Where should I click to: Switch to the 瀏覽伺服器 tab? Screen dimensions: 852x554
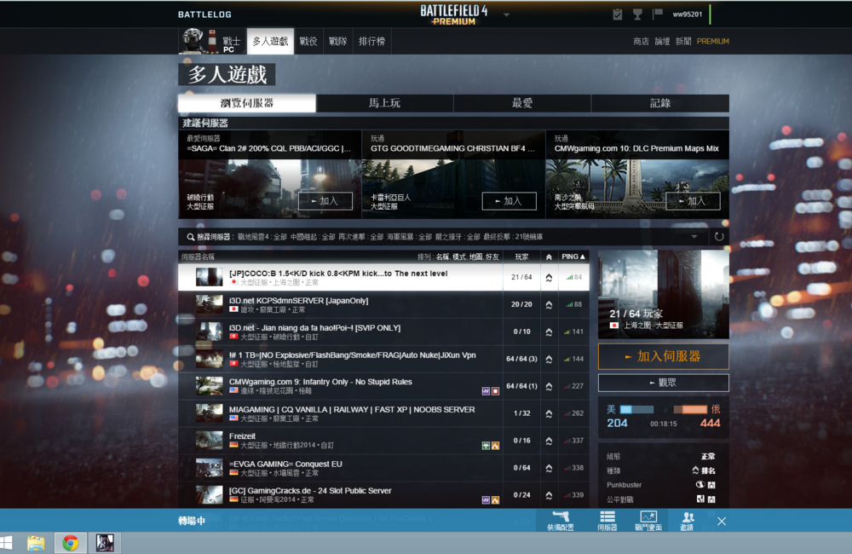pyautogui.click(x=247, y=103)
